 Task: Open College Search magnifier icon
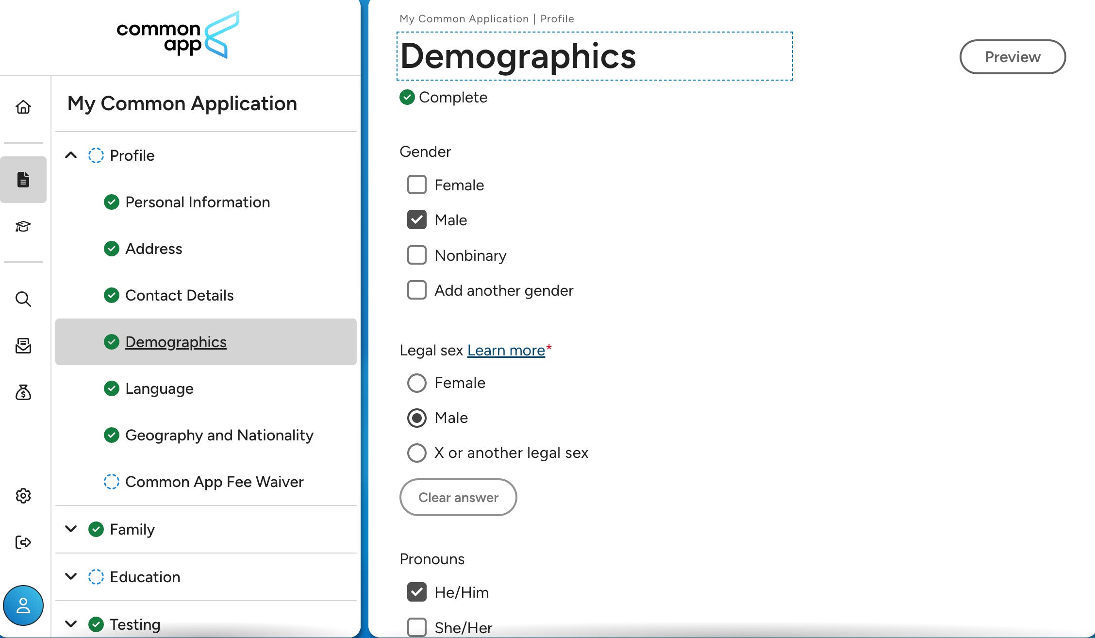[x=23, y=299]
